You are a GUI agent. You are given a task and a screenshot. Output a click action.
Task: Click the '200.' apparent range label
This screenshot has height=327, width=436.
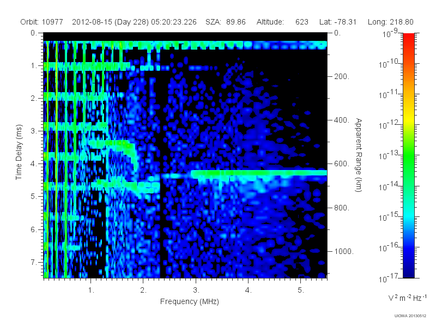[342, 76]
